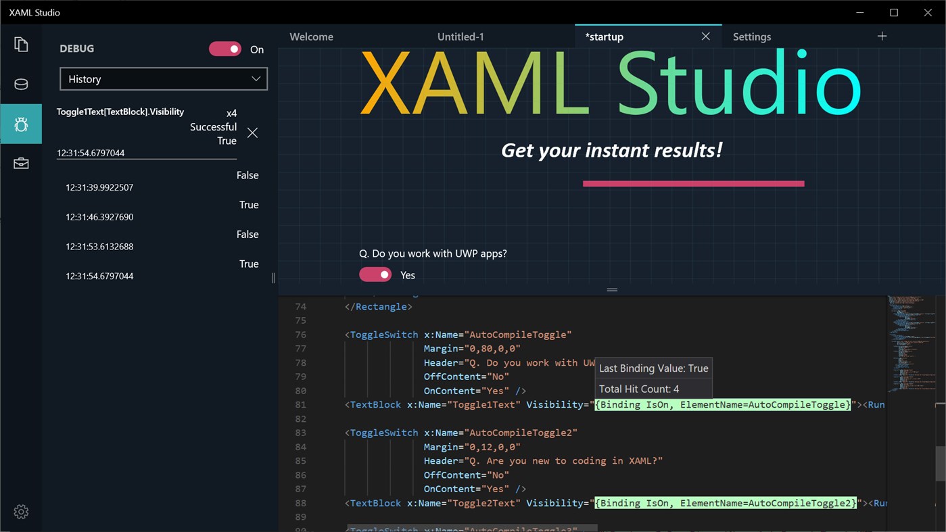
Task: Click the highlighted binding for AutoCompileToggle on line 81
Action: (x=723, y=404)
